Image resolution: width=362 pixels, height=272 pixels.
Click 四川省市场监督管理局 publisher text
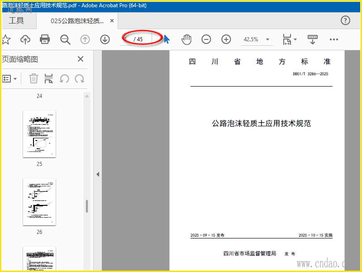250,253
